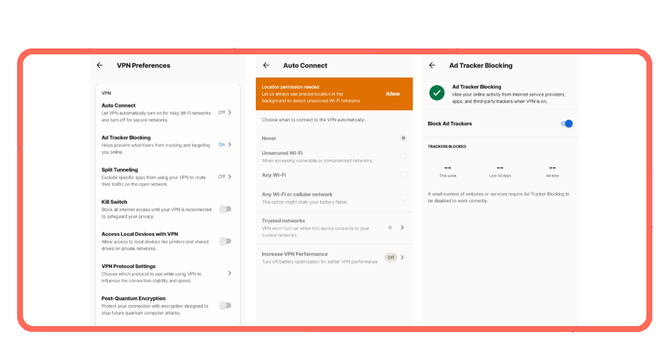Go back from Auto Connect screen
Screen dimensions: 670x351
(x=266, y=65)
